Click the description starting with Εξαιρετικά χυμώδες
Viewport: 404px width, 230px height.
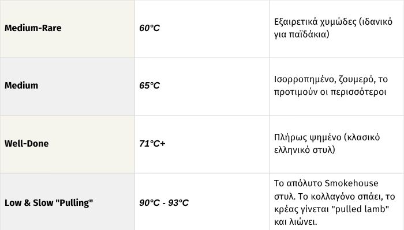(x=333, y=28)
